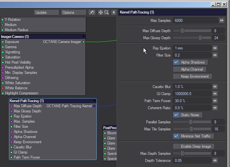This screenshot has width=230, height=167.
Task: Select the magnifier zoom tool icon
Action: [106, 13]
